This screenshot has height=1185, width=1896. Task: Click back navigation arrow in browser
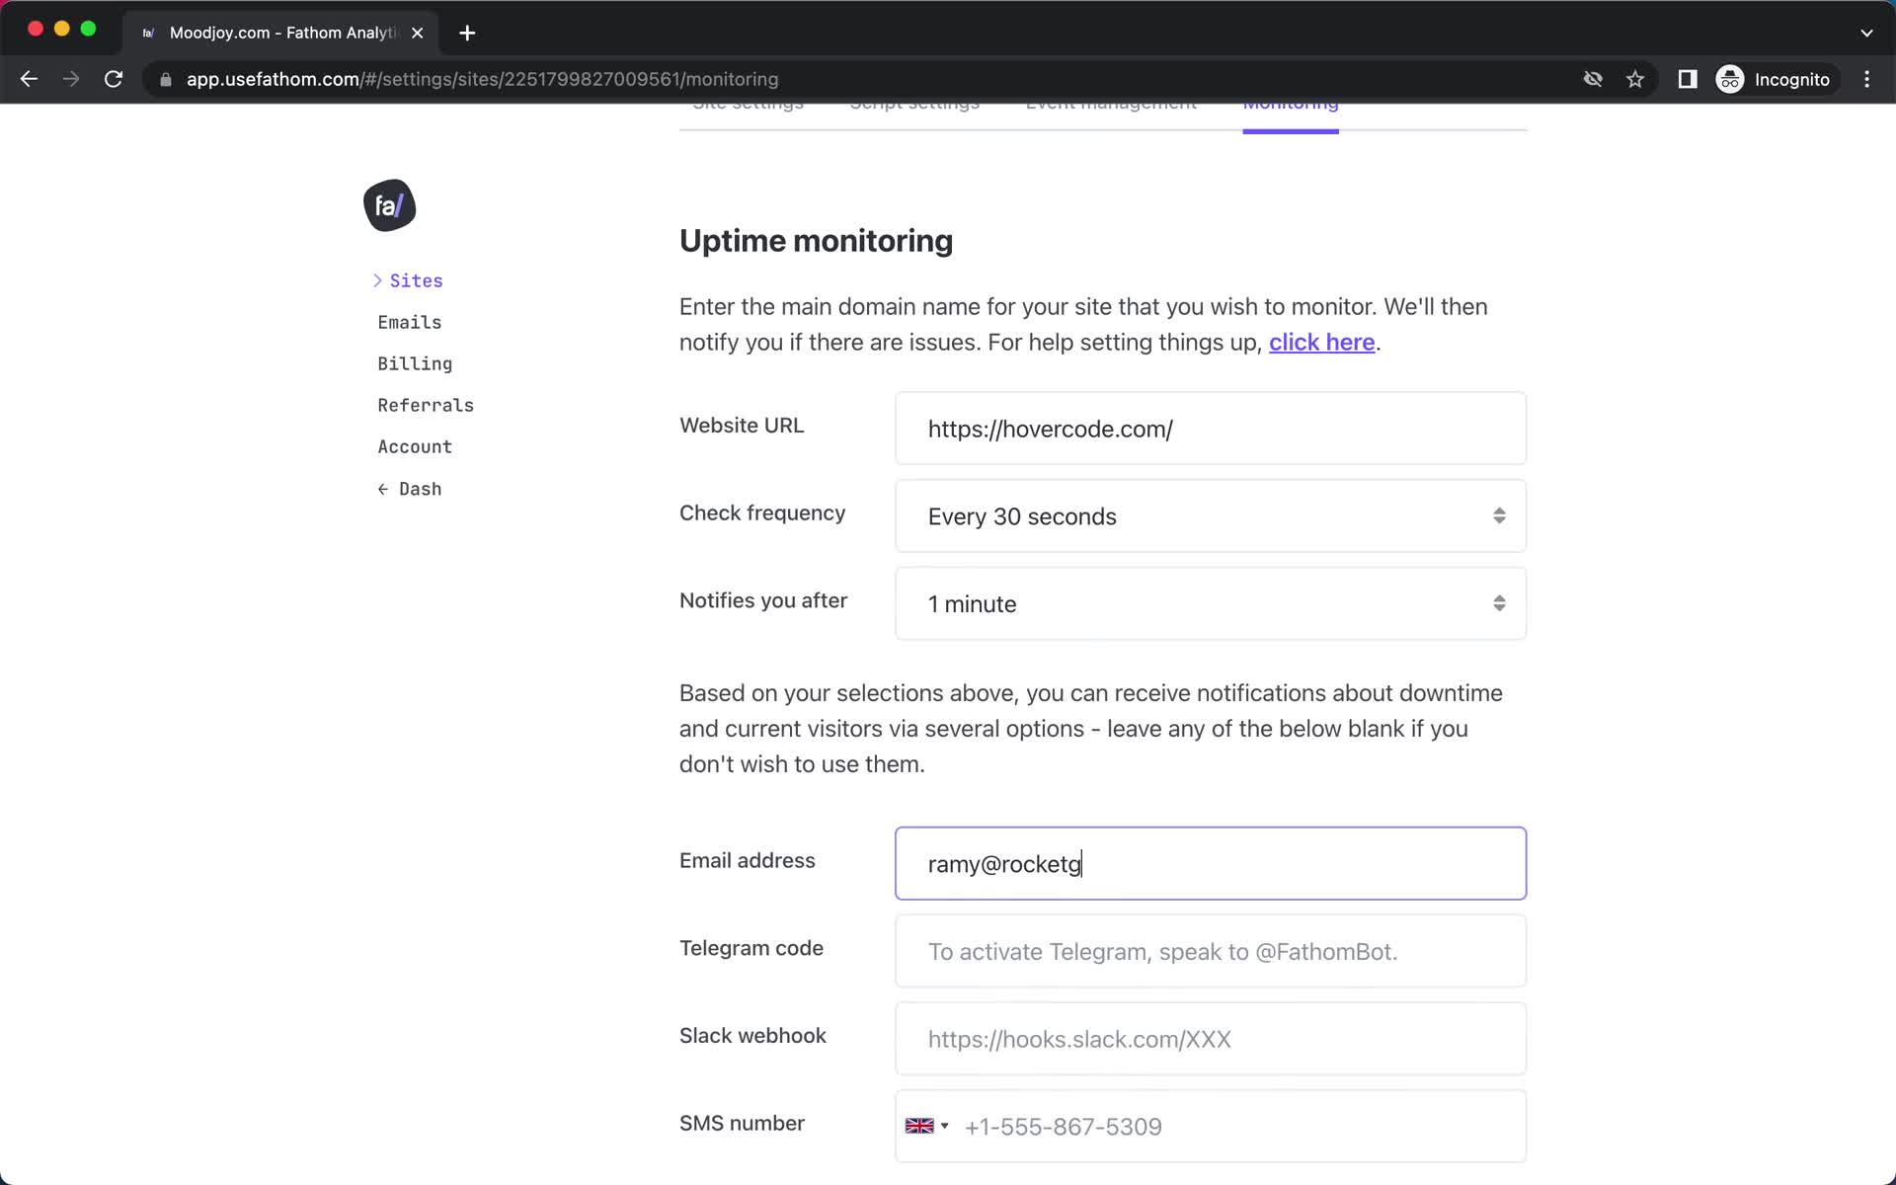[28, 79]
